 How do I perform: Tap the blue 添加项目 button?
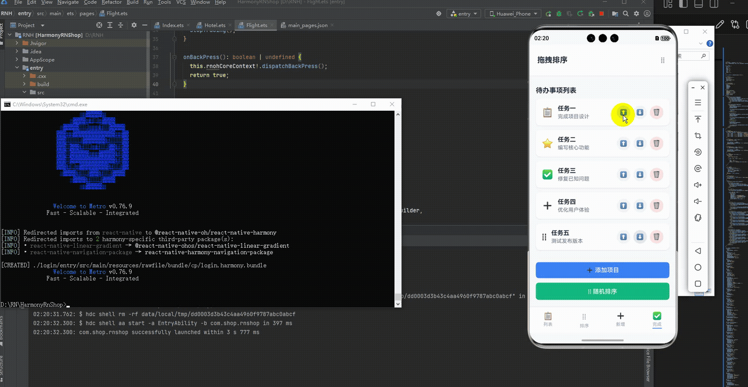[602, 270]
